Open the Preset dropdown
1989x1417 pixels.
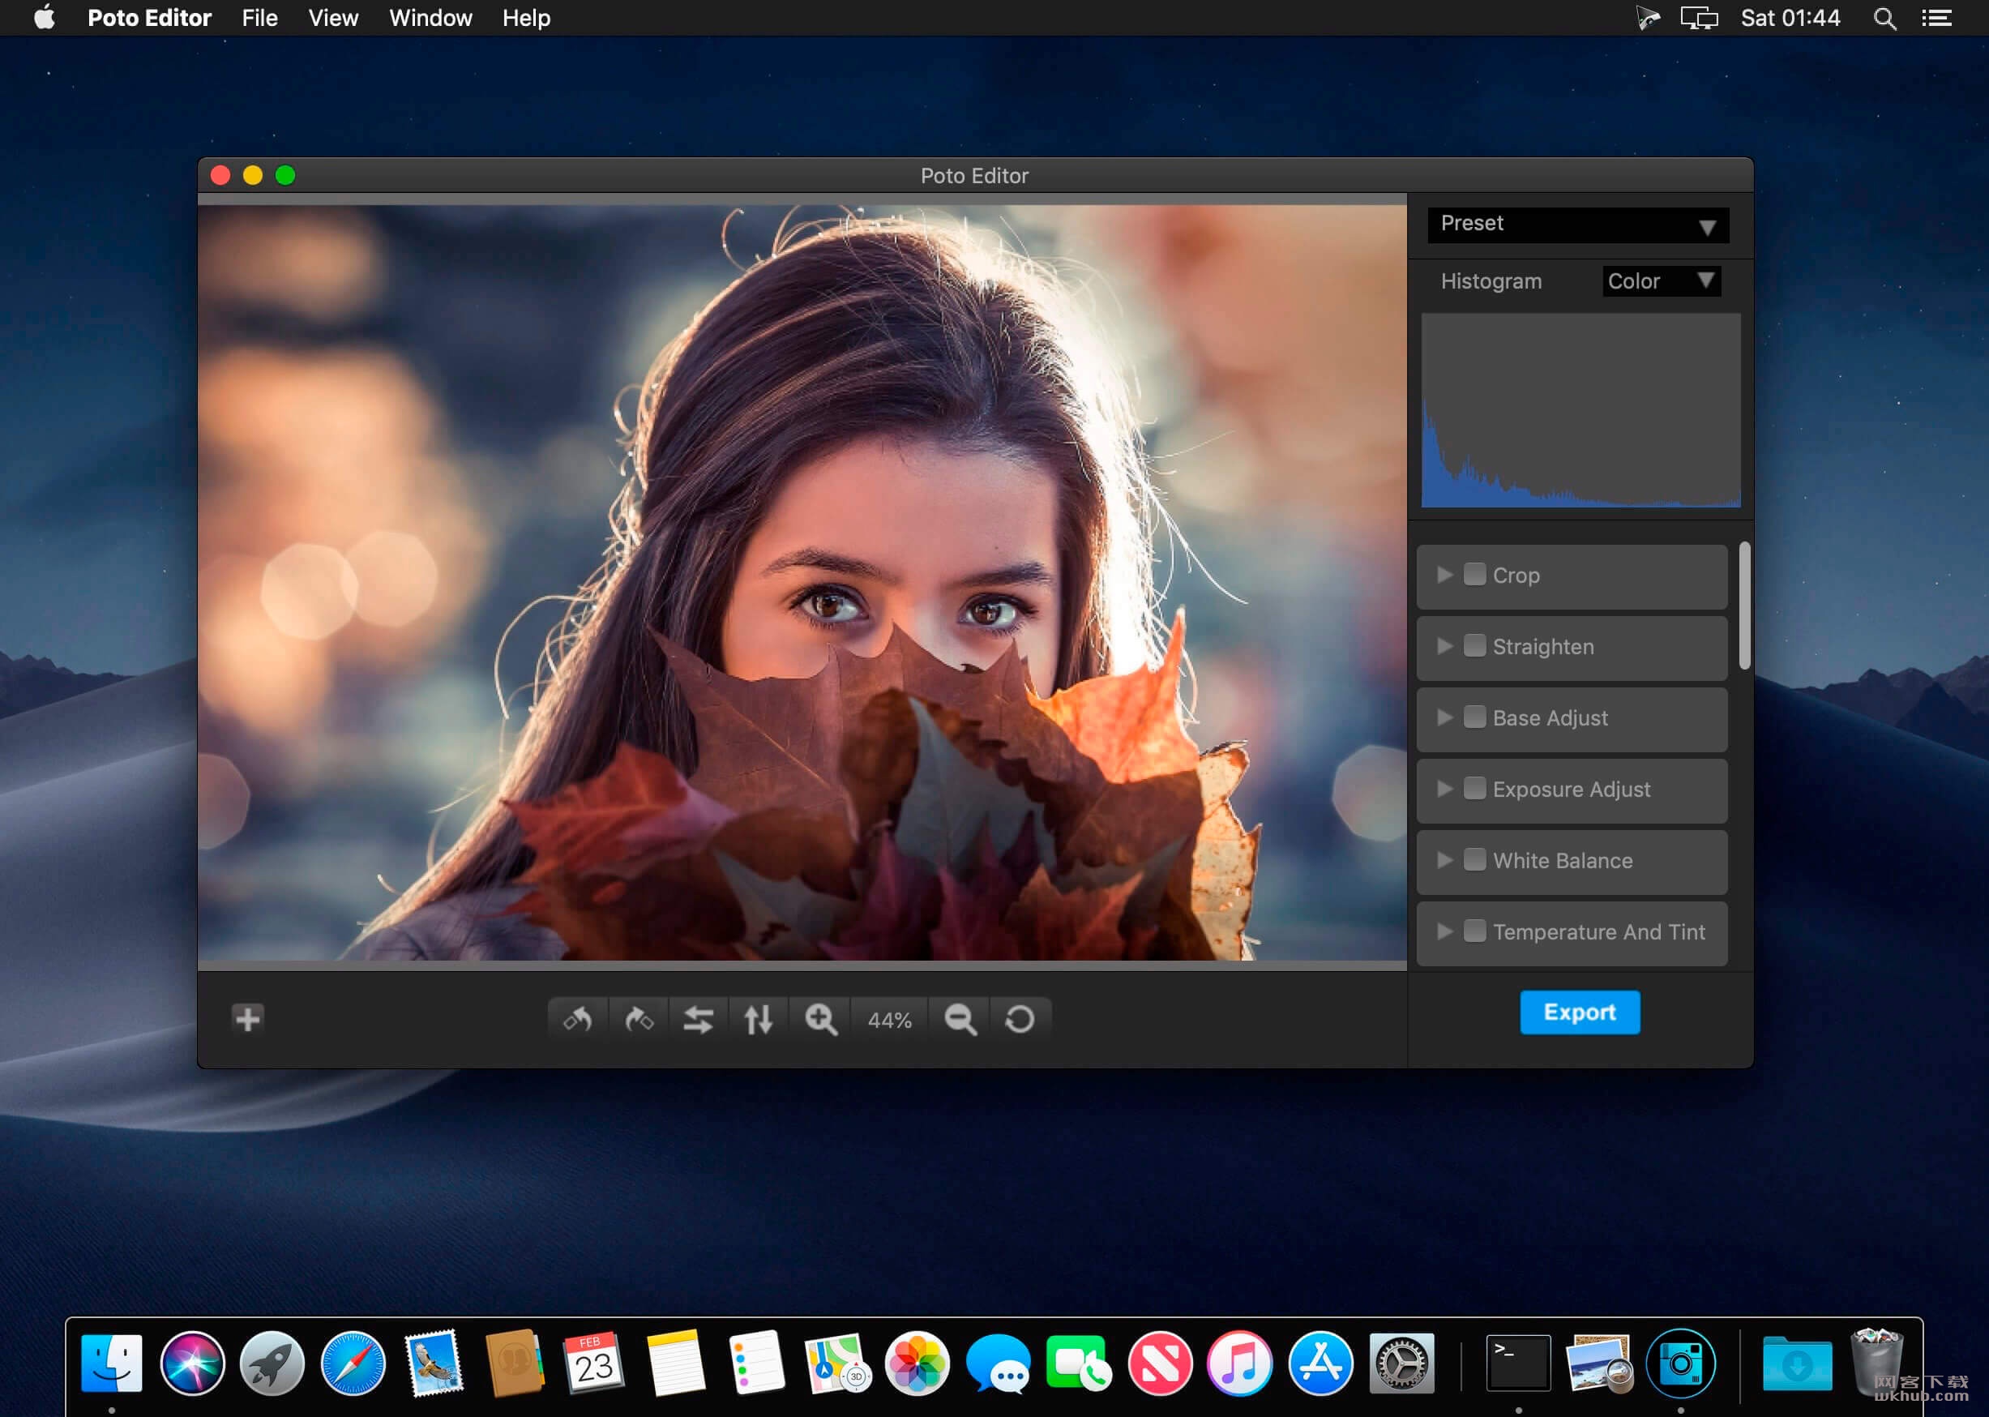1578,225
